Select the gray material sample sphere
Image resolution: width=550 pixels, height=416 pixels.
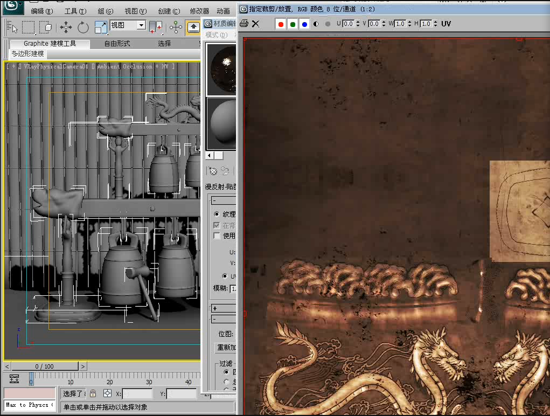point(221,124)
